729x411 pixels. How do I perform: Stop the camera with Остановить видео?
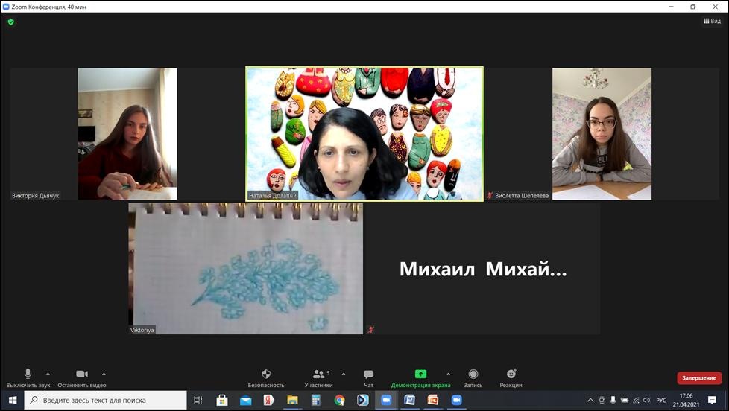[x=82, y=378]
